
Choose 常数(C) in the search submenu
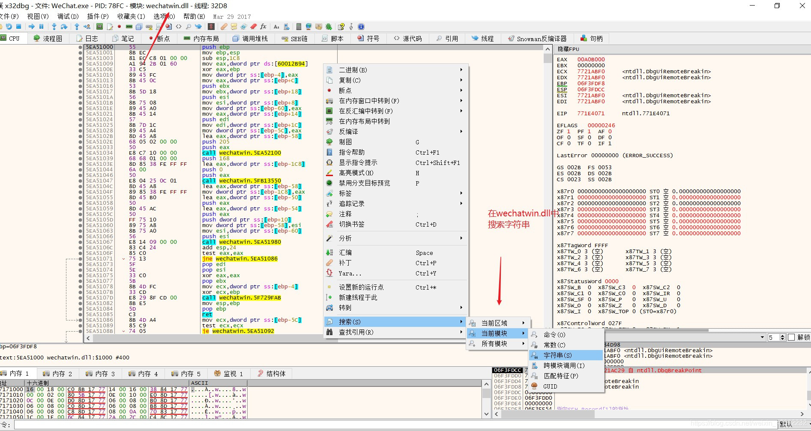[566, 345]
